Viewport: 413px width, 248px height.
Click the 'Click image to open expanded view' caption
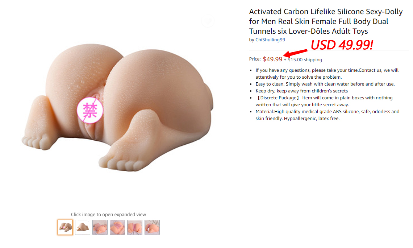pos(108,215)
